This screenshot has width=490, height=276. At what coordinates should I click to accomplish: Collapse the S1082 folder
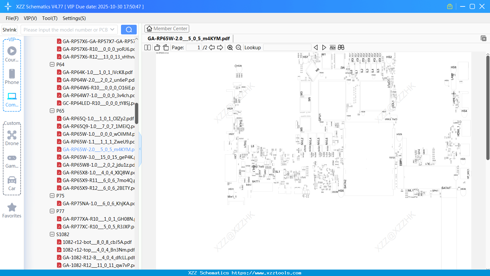click(x=52, y=234)
